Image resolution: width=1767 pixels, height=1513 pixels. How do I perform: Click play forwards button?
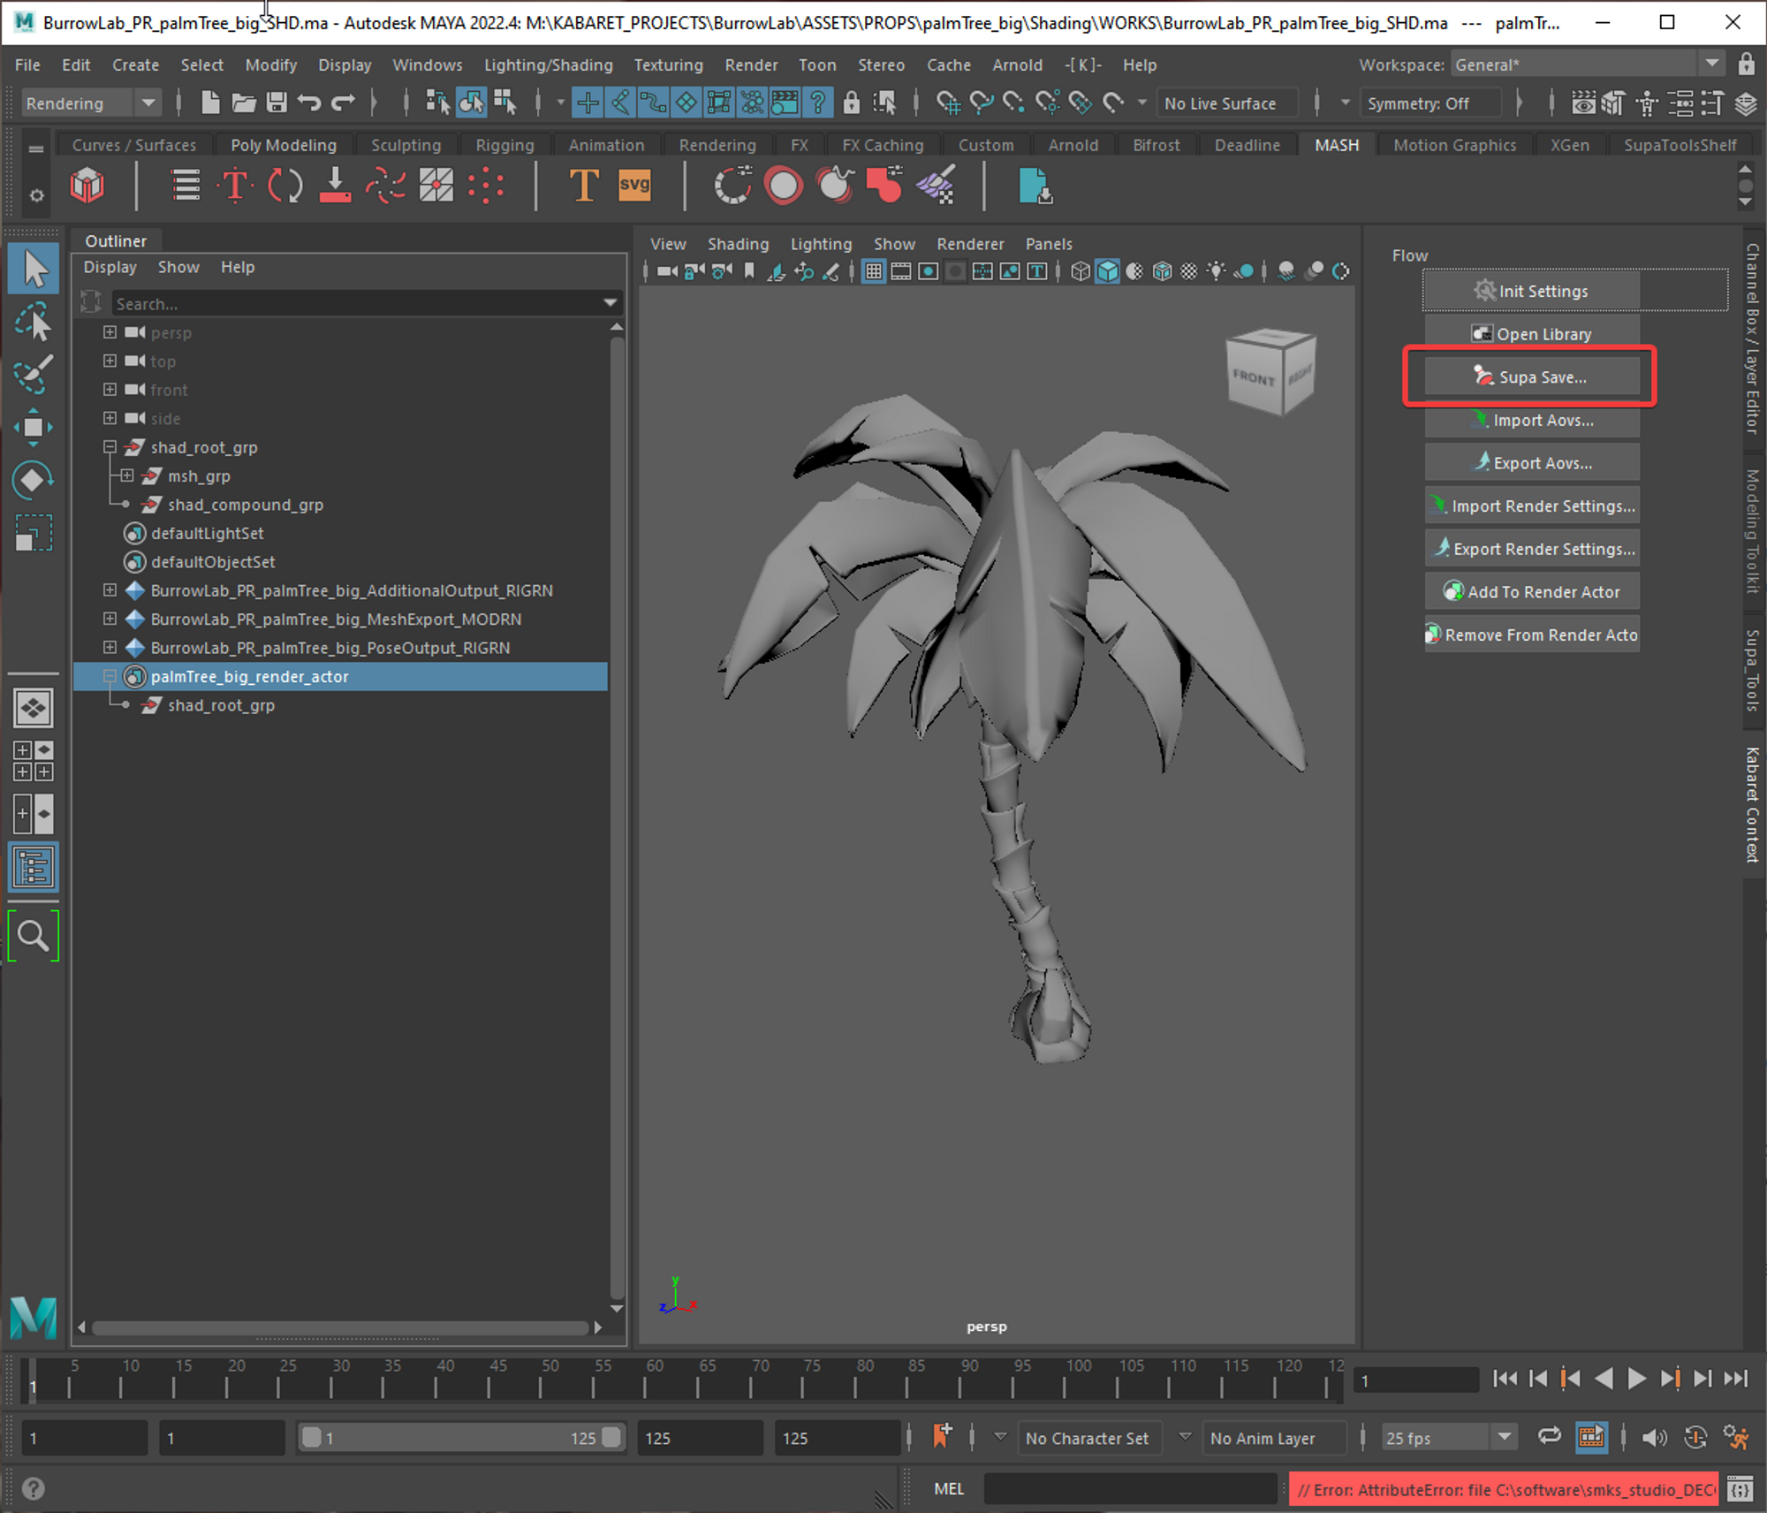click(x=1636, y=1379)
